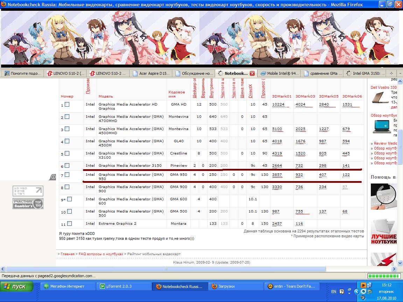Viewport: 403px width, 302px height.
Task: Open the LiveInternet counter badge showing 10450
Action: point(28,191)
